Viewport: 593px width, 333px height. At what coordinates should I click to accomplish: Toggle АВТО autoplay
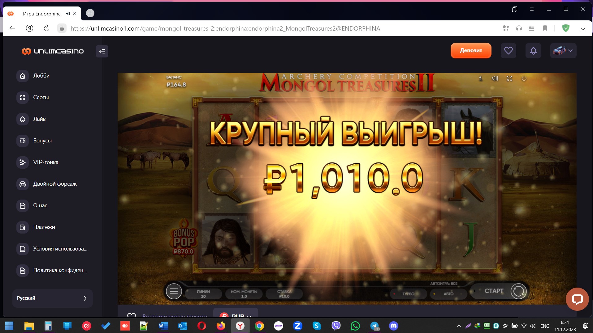coord(448,294)
